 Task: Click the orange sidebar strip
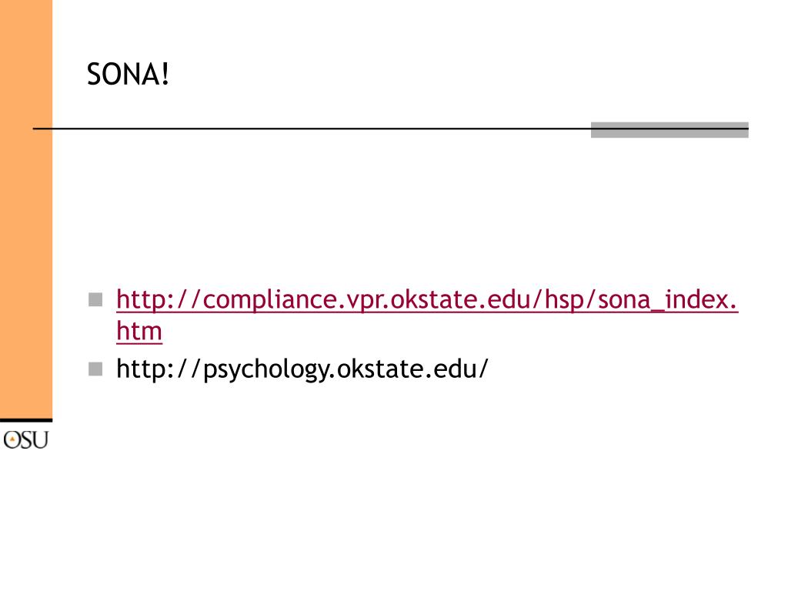point(26,231)
